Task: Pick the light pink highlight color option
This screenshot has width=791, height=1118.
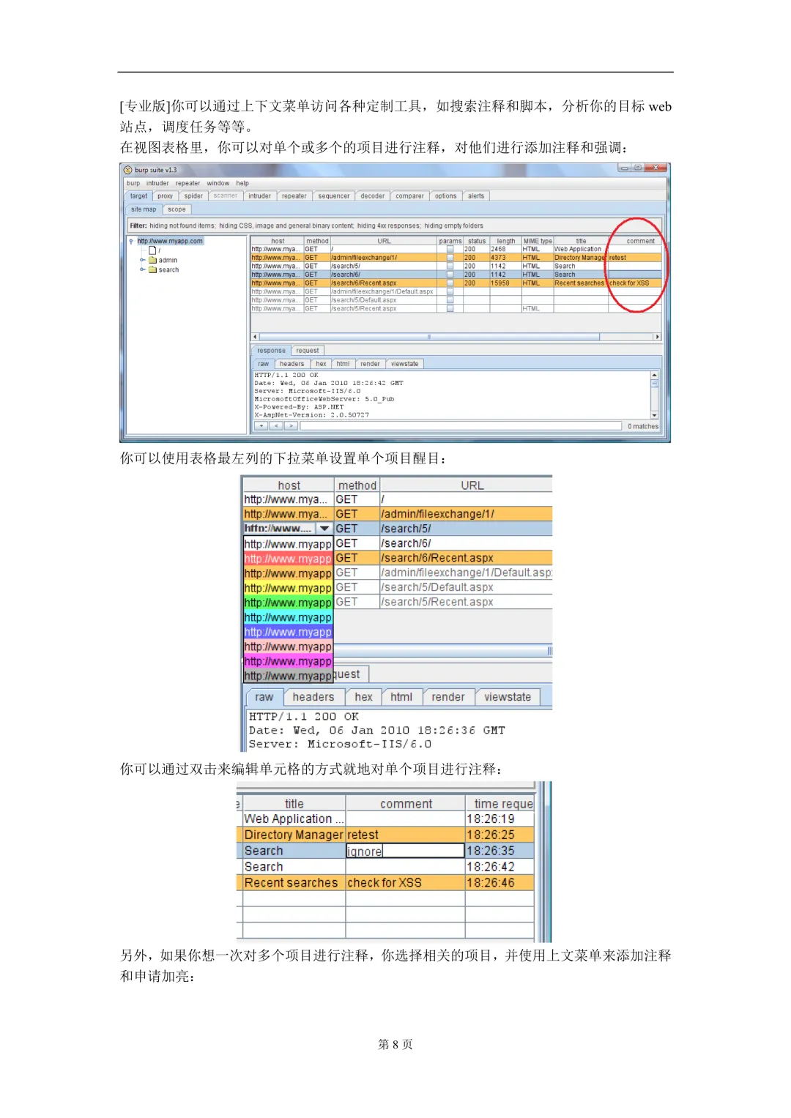Action: coord(288,646)
